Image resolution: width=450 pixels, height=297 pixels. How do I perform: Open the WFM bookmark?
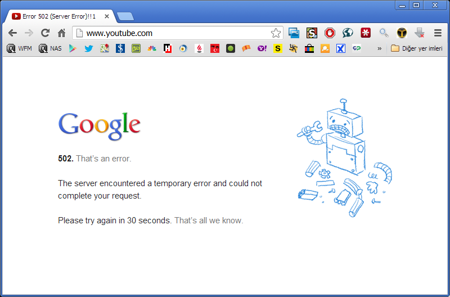coord(19,48)
